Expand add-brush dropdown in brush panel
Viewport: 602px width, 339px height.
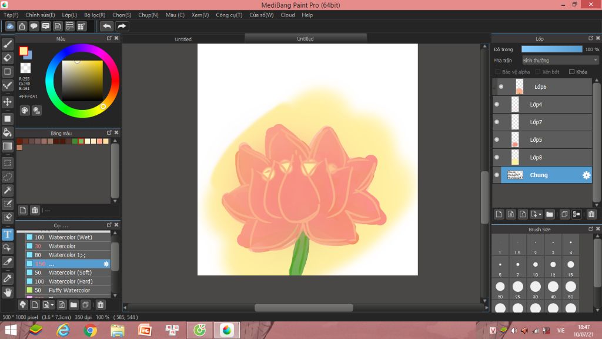(x=52, y=305)
